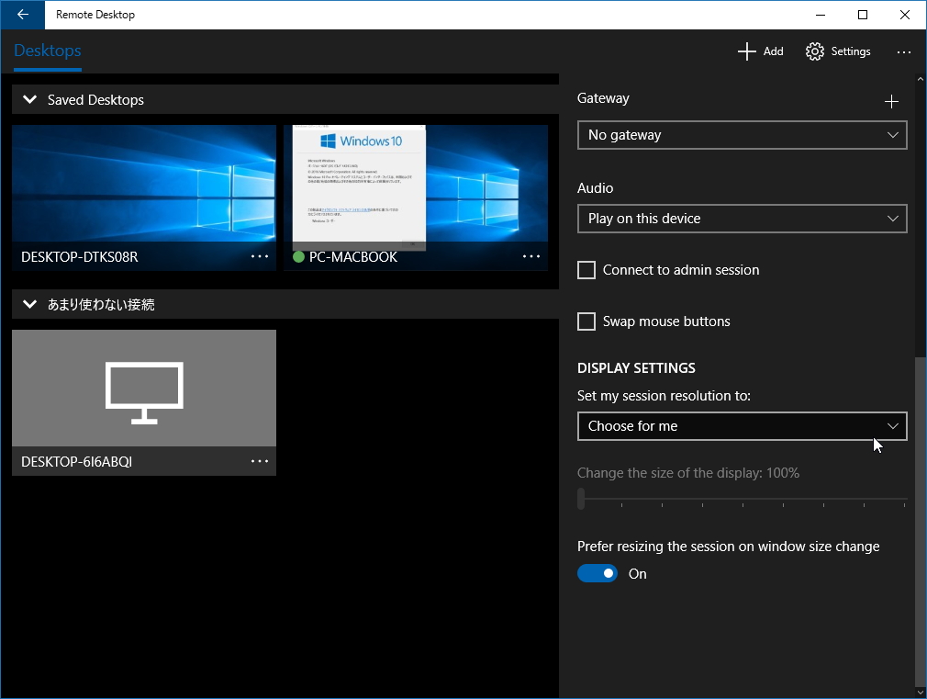927x699 pixels.
Task: Collapse the Saved Desktops group
Action: click(30, 100)
